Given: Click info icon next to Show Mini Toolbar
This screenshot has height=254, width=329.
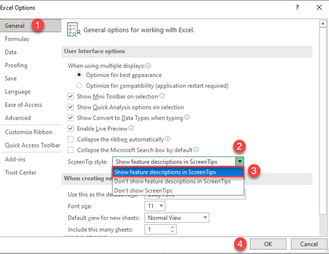Looking at the screenshot, I should coord(162,96).
